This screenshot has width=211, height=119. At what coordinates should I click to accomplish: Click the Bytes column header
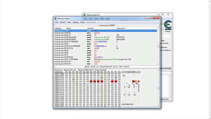pos(69,28)
